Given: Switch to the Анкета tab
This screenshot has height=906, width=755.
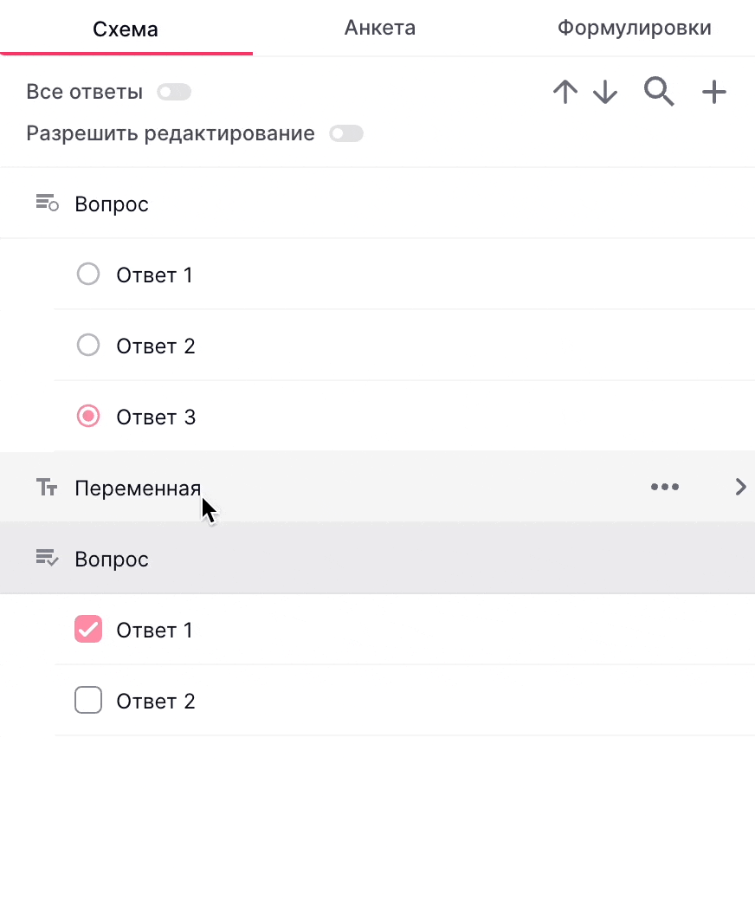Looking at the screenshot, I should pyautogui.click(x=379, y=28).
